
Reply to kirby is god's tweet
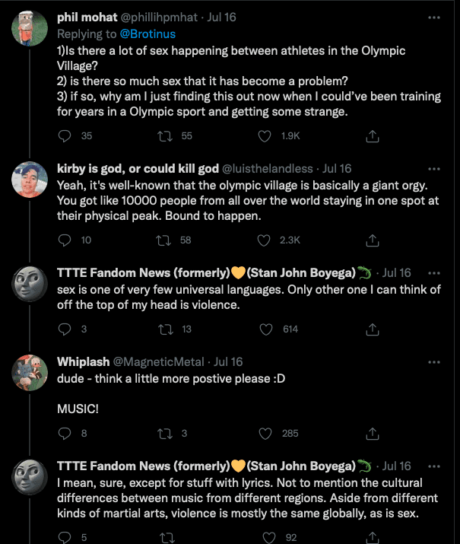65,240
